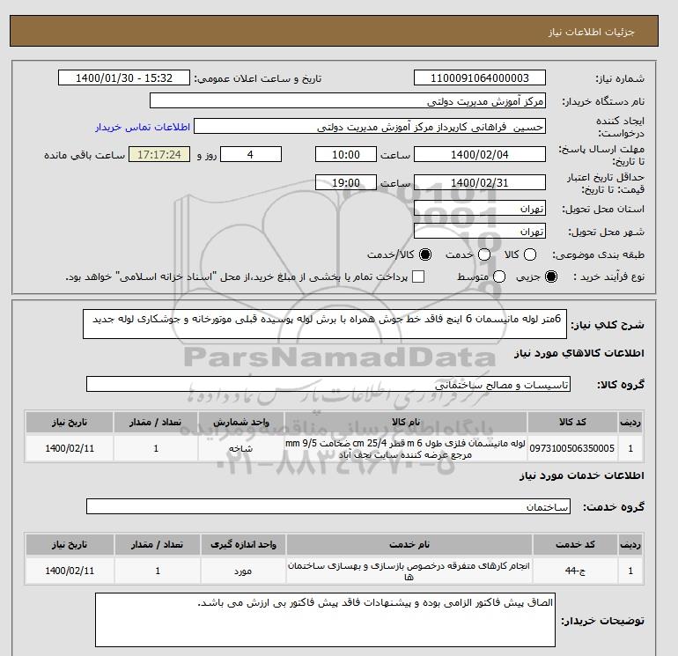Viewport: 678px width, 656px height.
Task: Click the services table header کد خدمت
Action: tap(575, 544)
